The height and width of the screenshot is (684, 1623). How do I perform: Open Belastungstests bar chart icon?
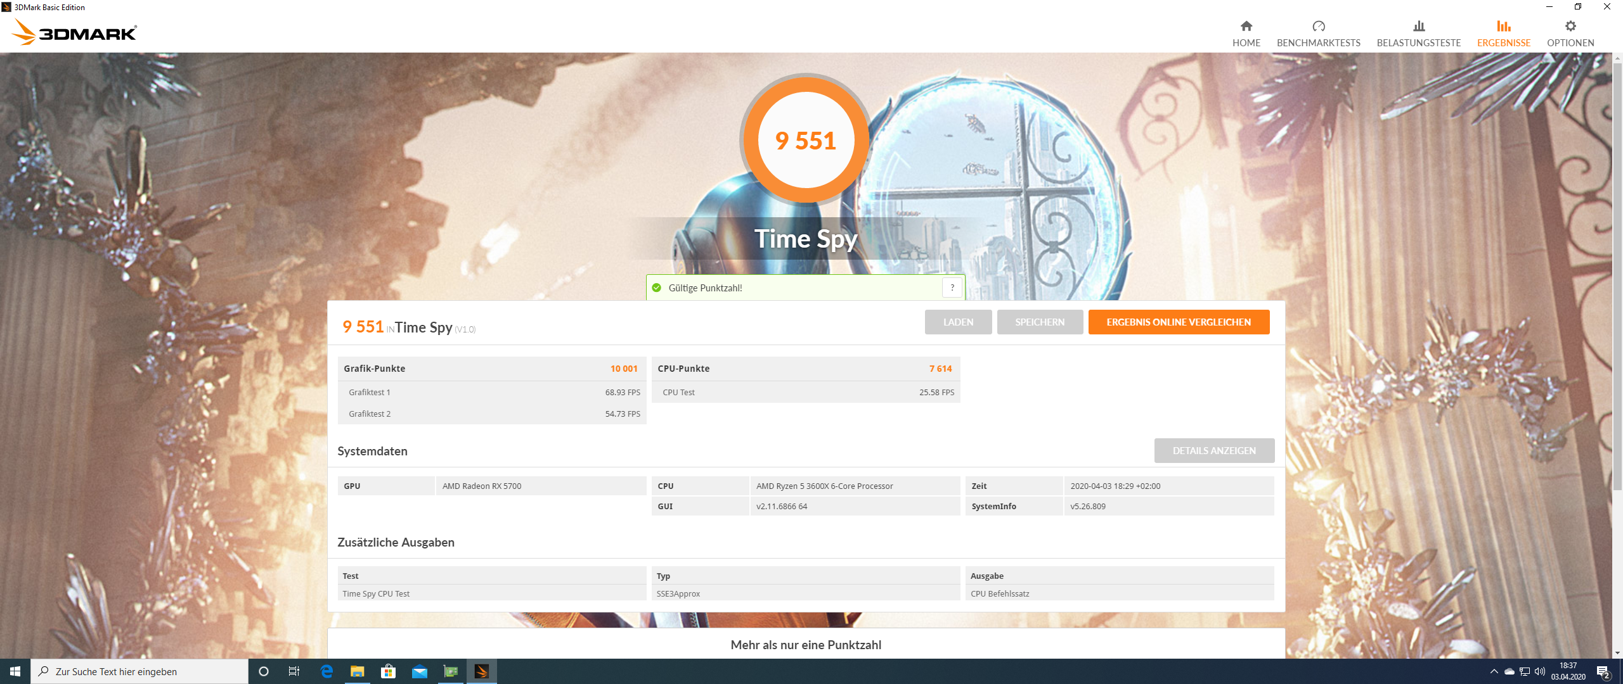pos(1418,26)
